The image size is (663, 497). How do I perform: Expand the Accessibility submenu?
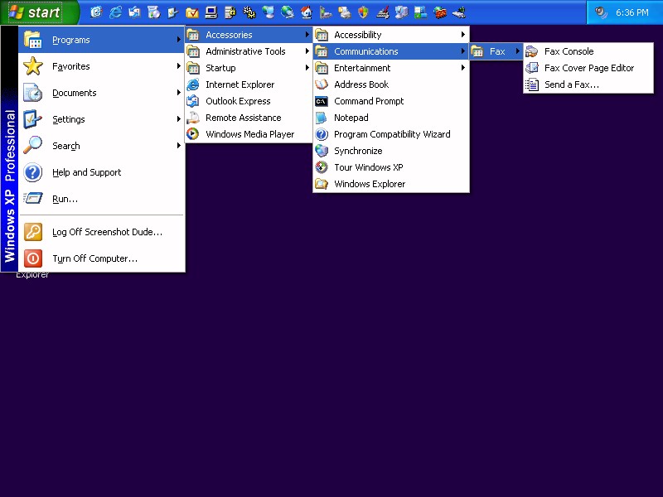tap(357, 35)
